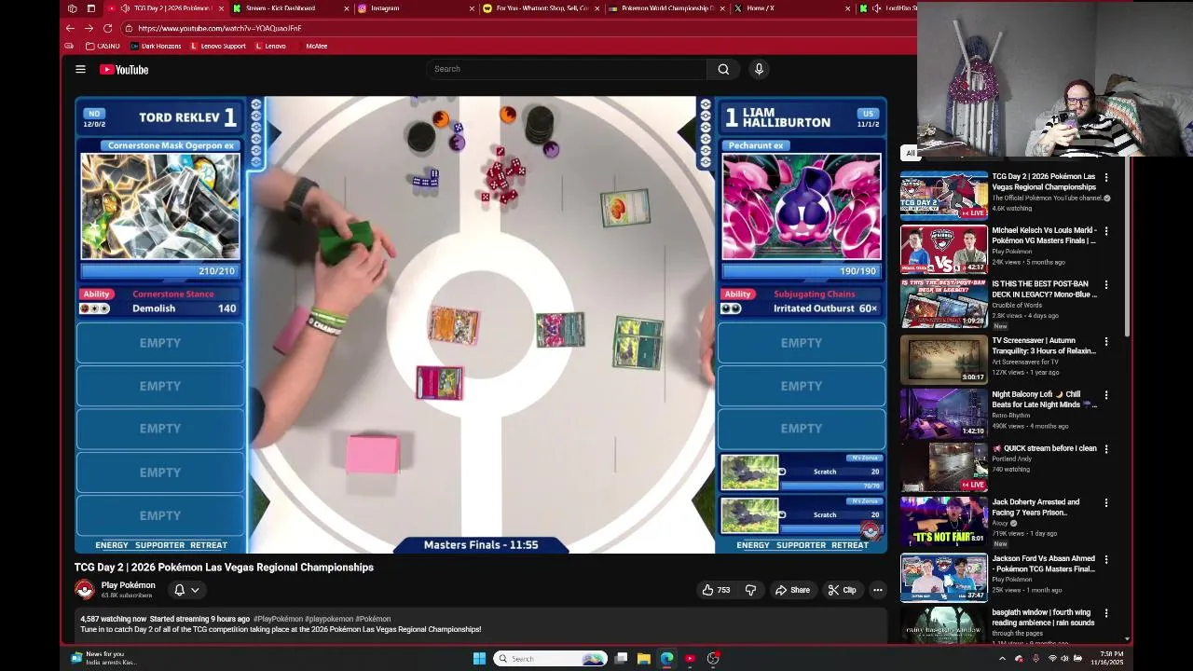Close the Home / X tab

click(847, 8)
